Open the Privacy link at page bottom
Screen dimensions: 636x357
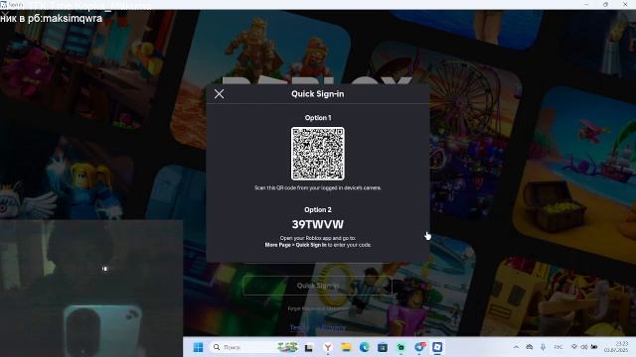click(334, 327)
